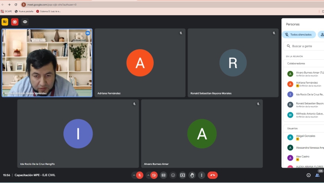Expand video settings arrow beside camera
The width and height of the screenshot is (324, 183).
point(148,175)
